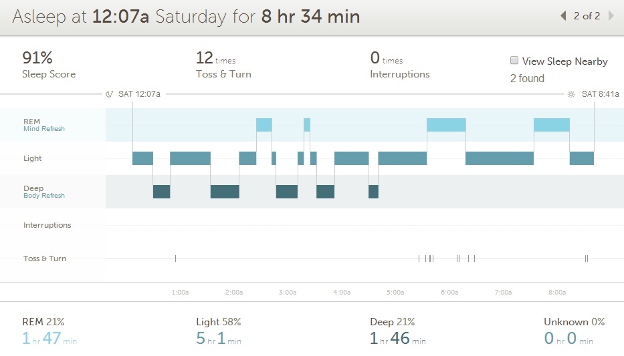Click the sun icon beside SAT 8:41a

tap(571, 94)
